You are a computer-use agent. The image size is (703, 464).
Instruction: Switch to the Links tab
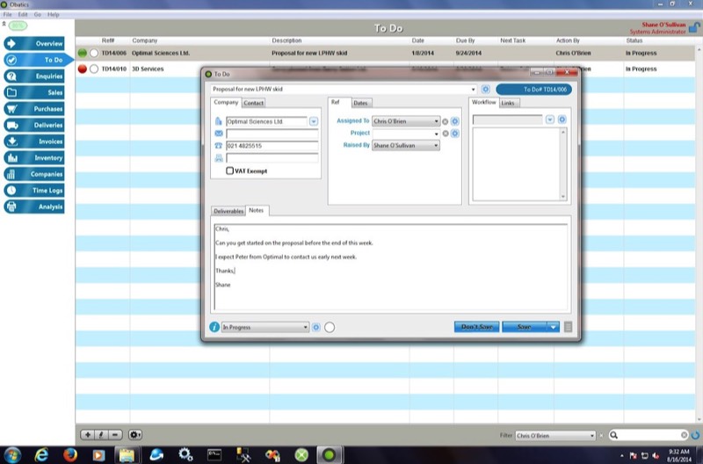(x=508, y=103)
